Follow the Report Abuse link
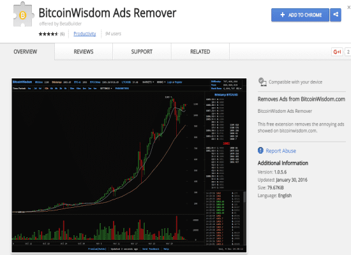351x255 pixels. pos(281,150)
